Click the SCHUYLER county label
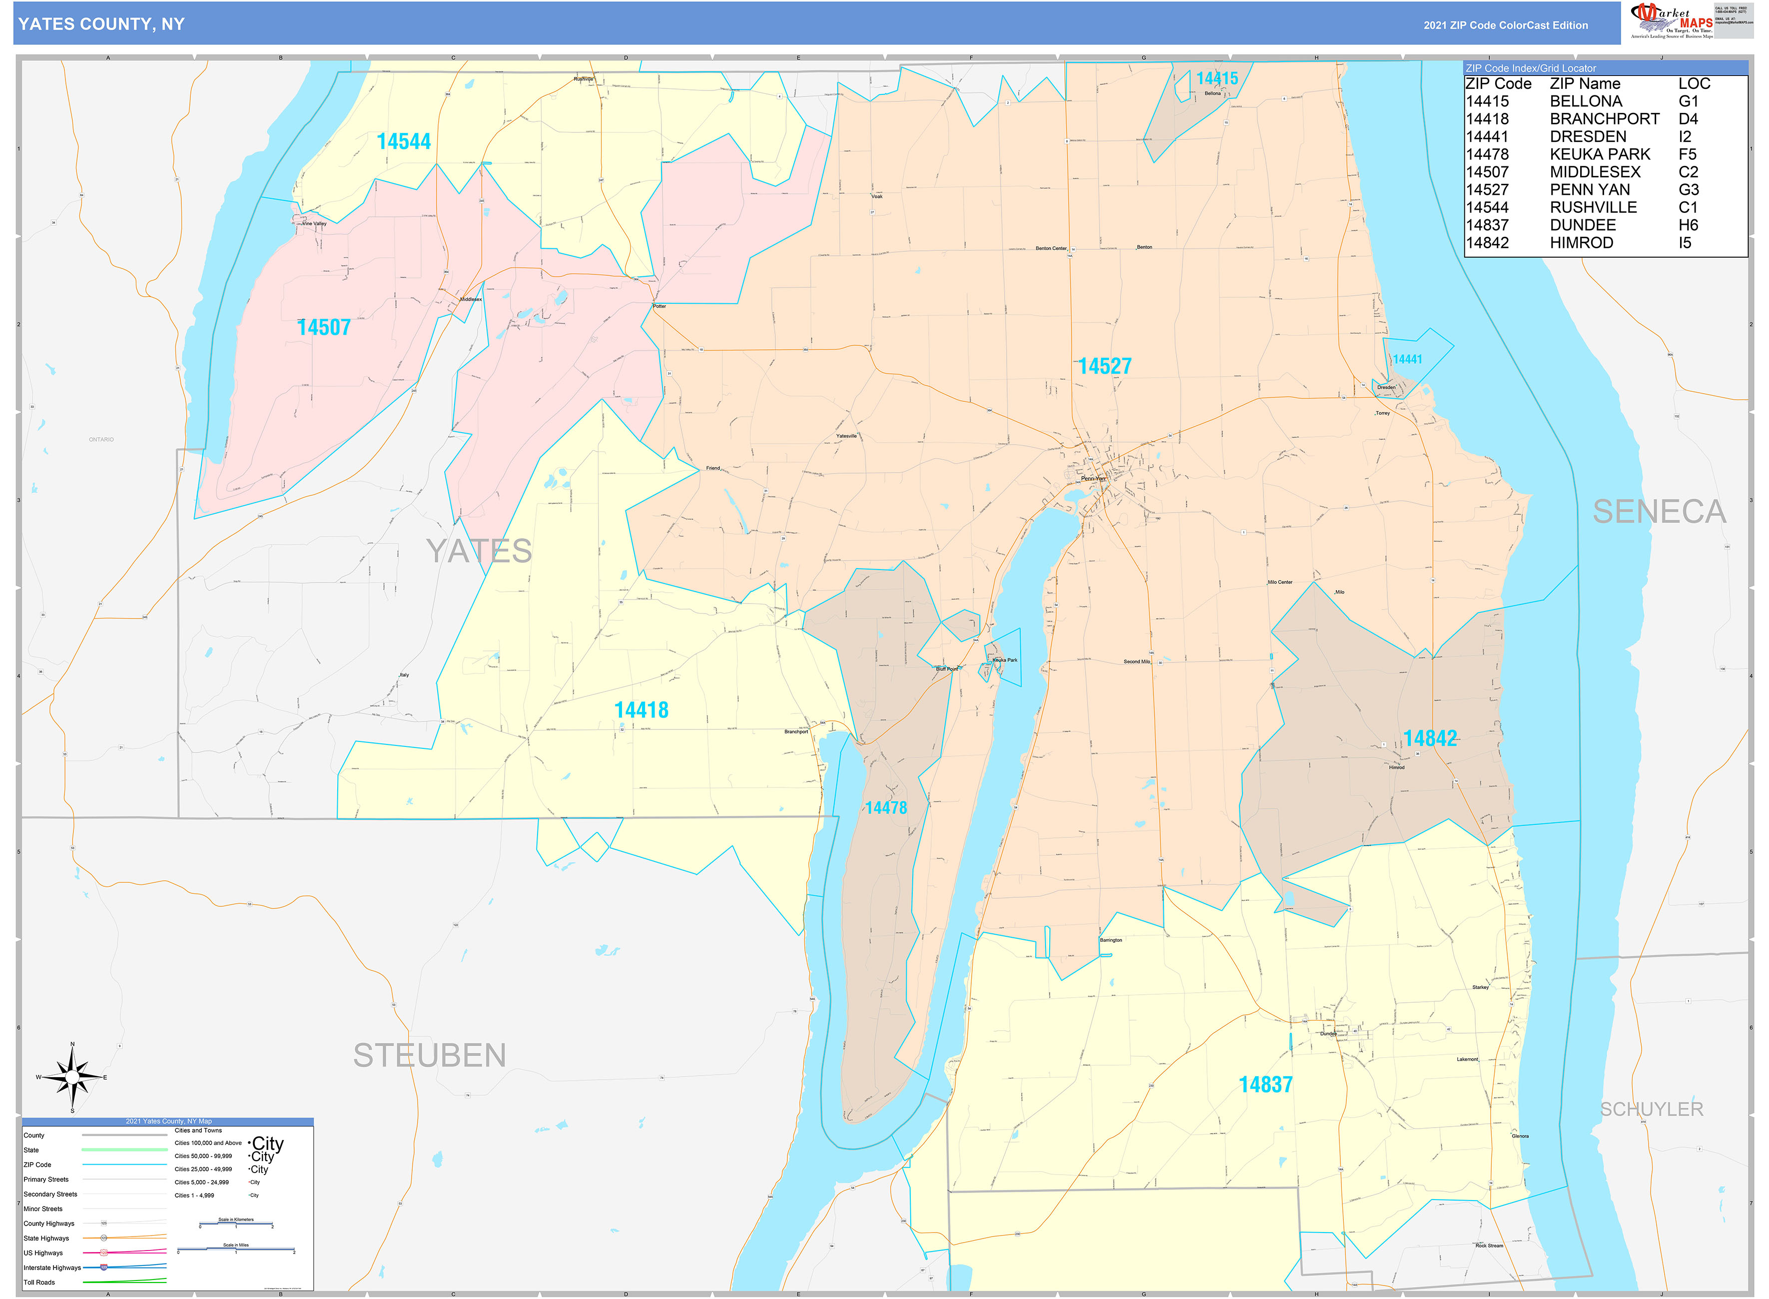Viewport: 1769px width, 1299px height. (x=1652, y=1110)
